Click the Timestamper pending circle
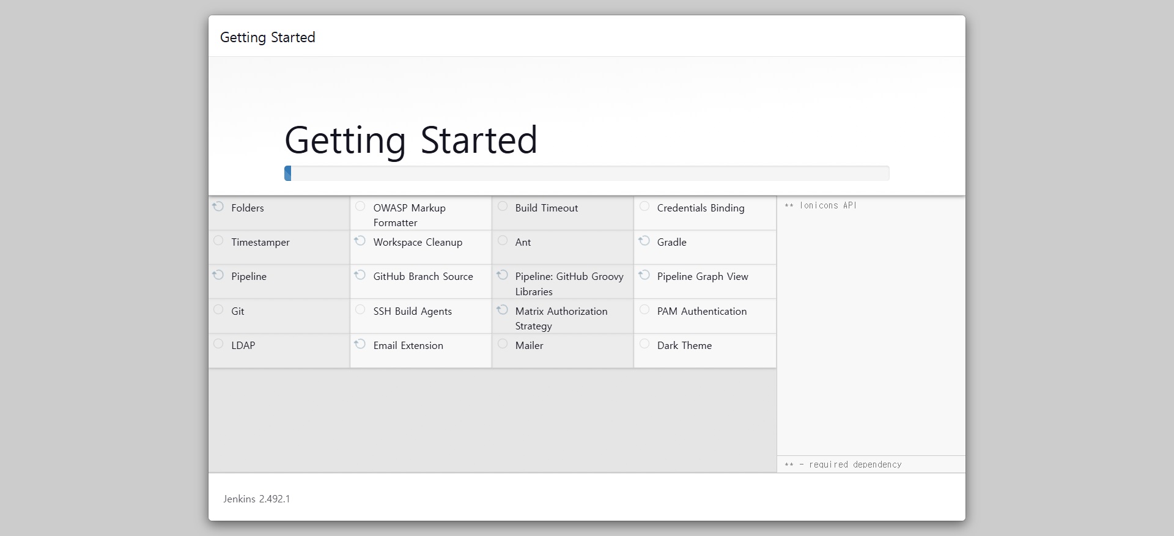1174x536 pixels. tap(218, 240)
